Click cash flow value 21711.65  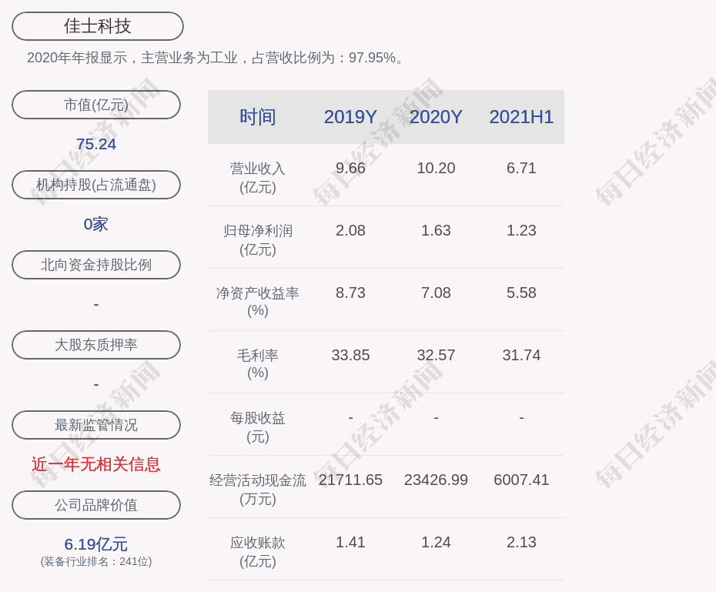pyautogui.click(x=351, y=480)
